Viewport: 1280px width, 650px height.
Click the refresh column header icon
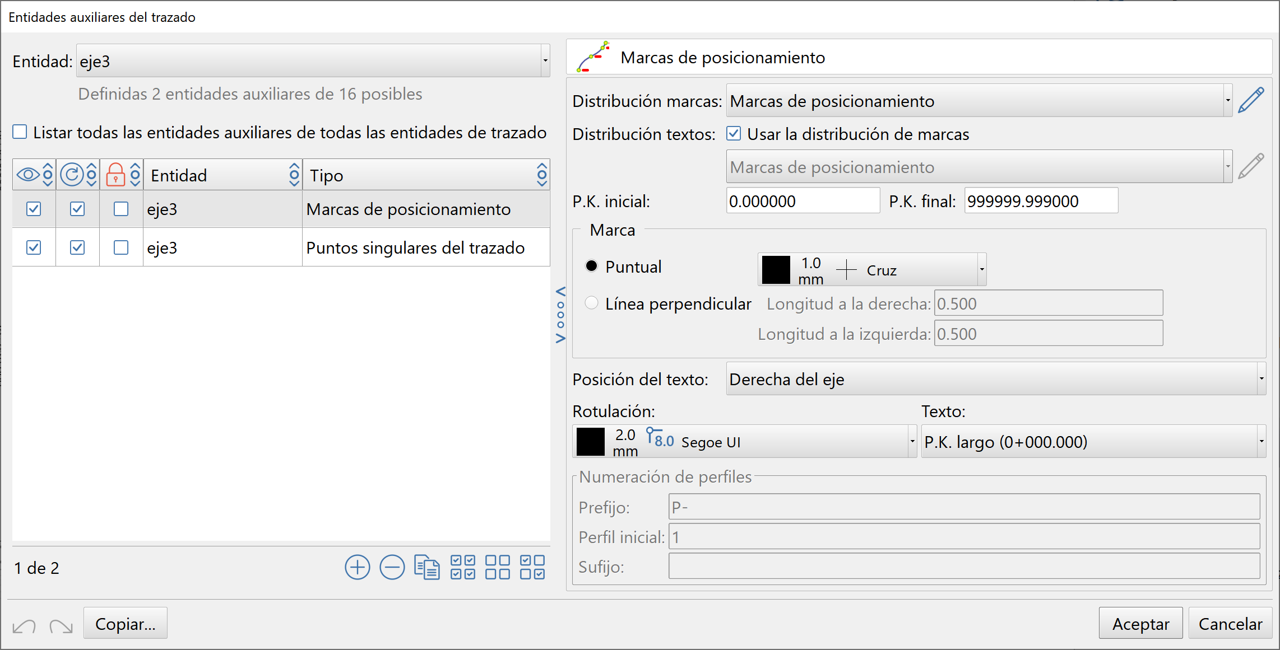pos(72,175)
